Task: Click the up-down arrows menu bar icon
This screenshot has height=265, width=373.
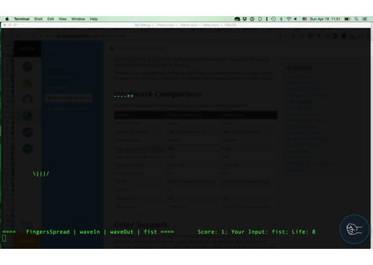Action: (267, 19)
